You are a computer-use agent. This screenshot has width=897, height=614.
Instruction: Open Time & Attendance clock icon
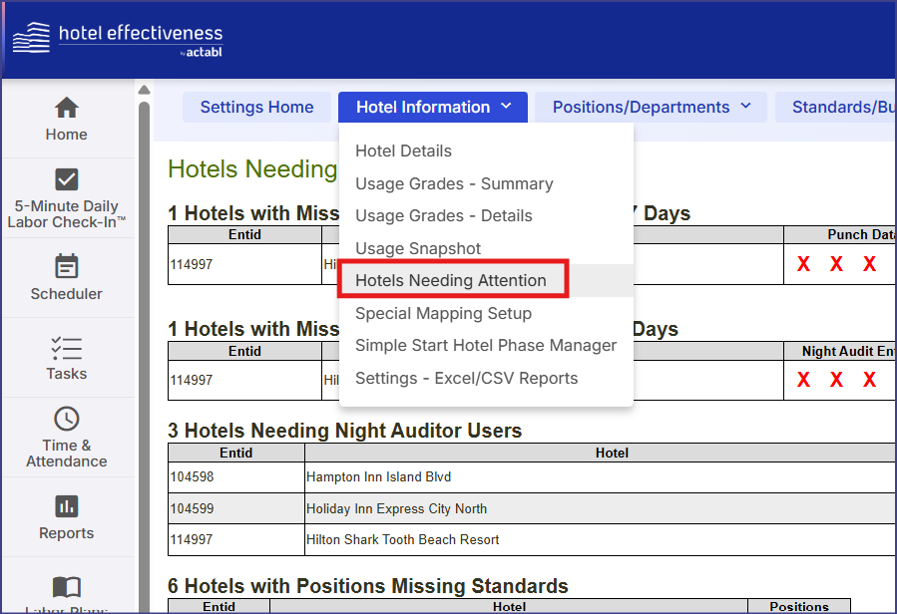(x=66, y=419)
